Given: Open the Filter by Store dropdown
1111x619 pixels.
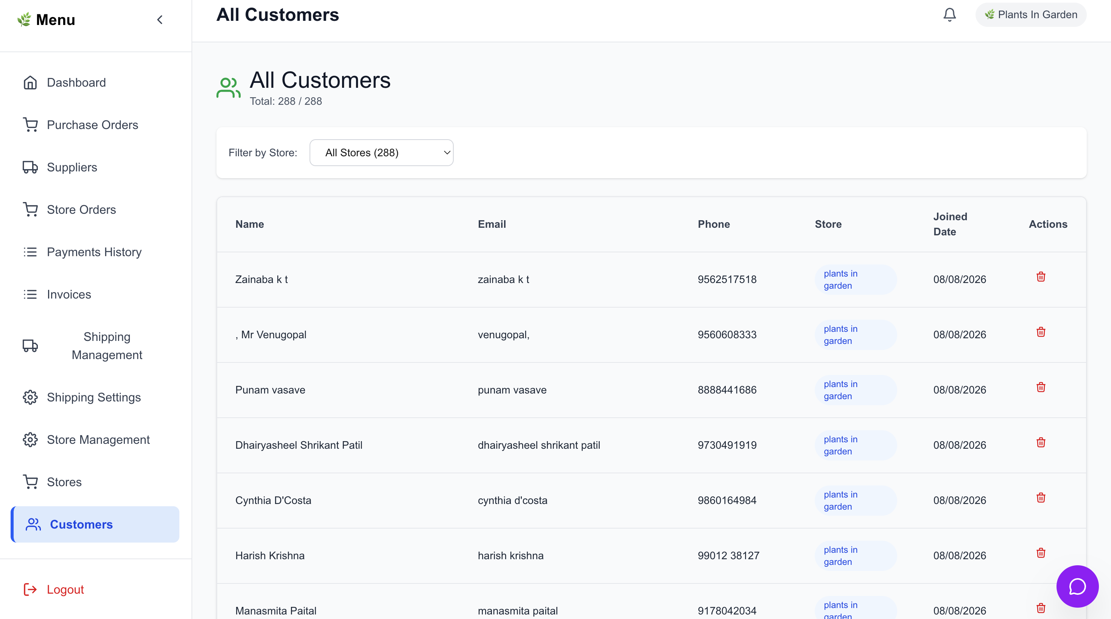Looking at the screenshot, I should [381, 153].
